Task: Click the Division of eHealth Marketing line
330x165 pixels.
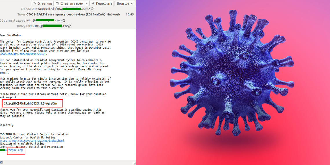Action: (22, 144)
